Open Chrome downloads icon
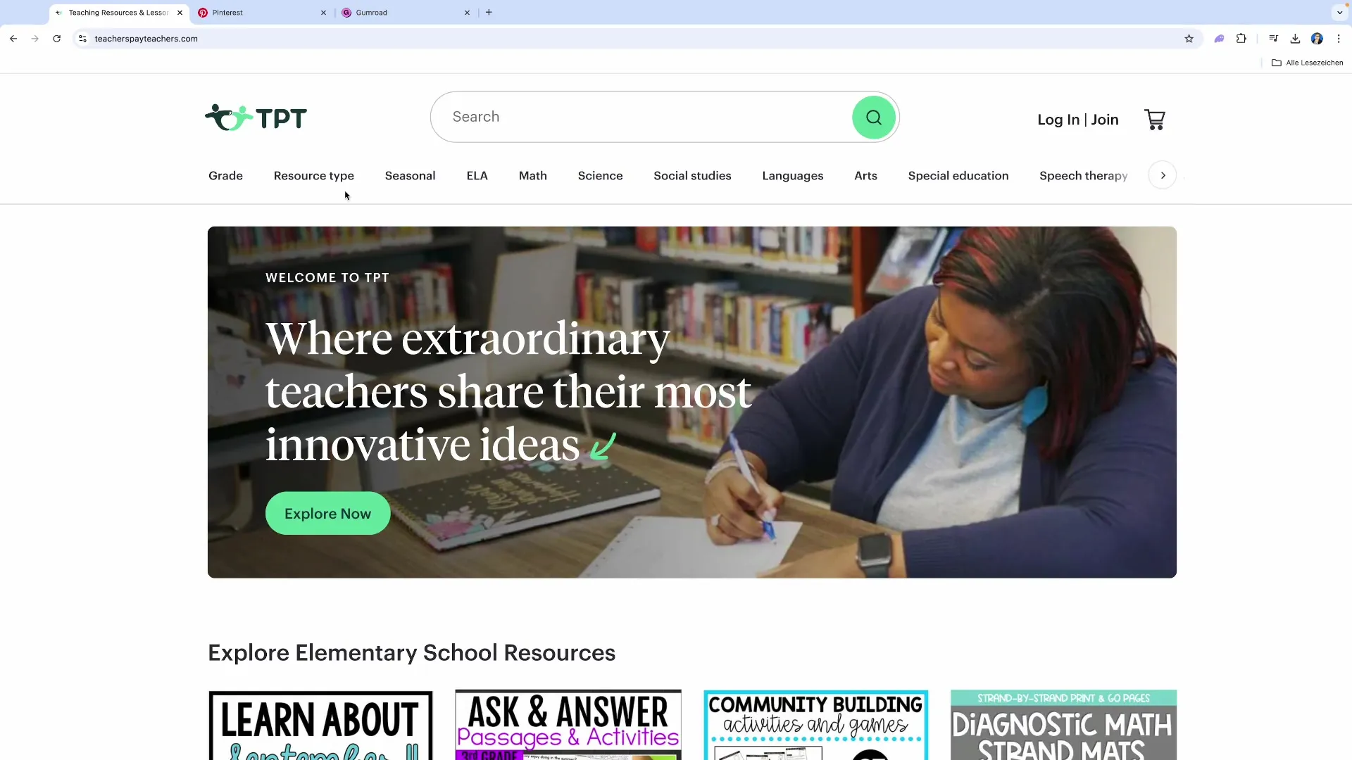This screenshot has width=1352, height=760. 1294,39
